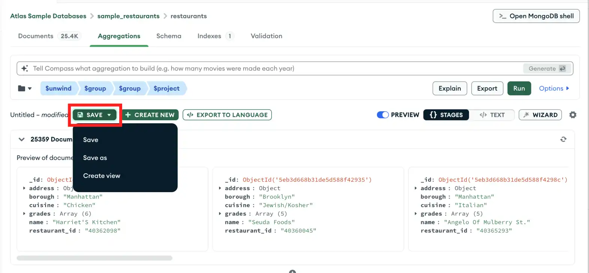This screenshot has width=589, height=273.
Task: Toggle the Preview switch off
Action: pos(383,115)
